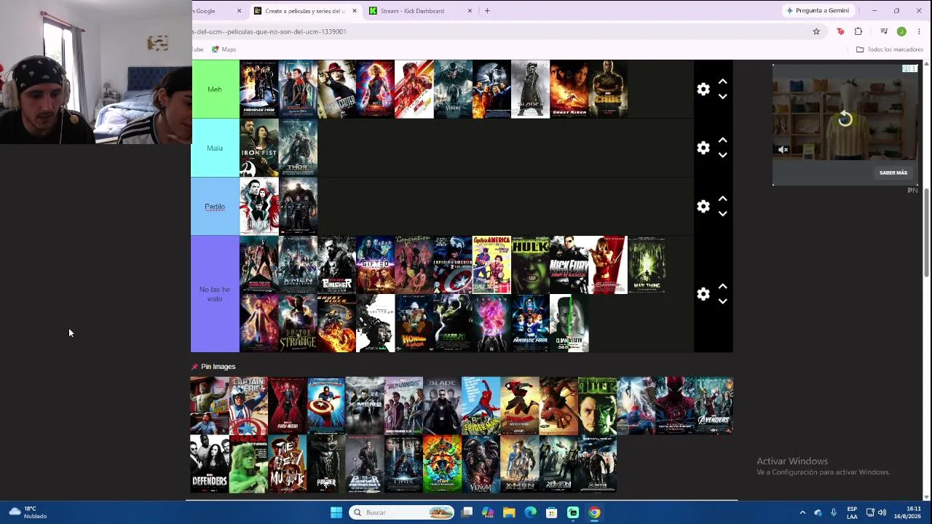Select the Luke Cage poster in Meh tier
This screenshot has width=932, height=524.
click(x=608, y=89)
